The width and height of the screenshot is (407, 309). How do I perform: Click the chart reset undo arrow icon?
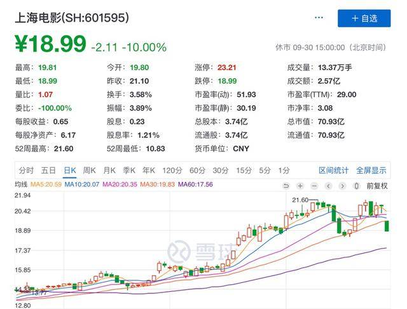tap(286, 186)
